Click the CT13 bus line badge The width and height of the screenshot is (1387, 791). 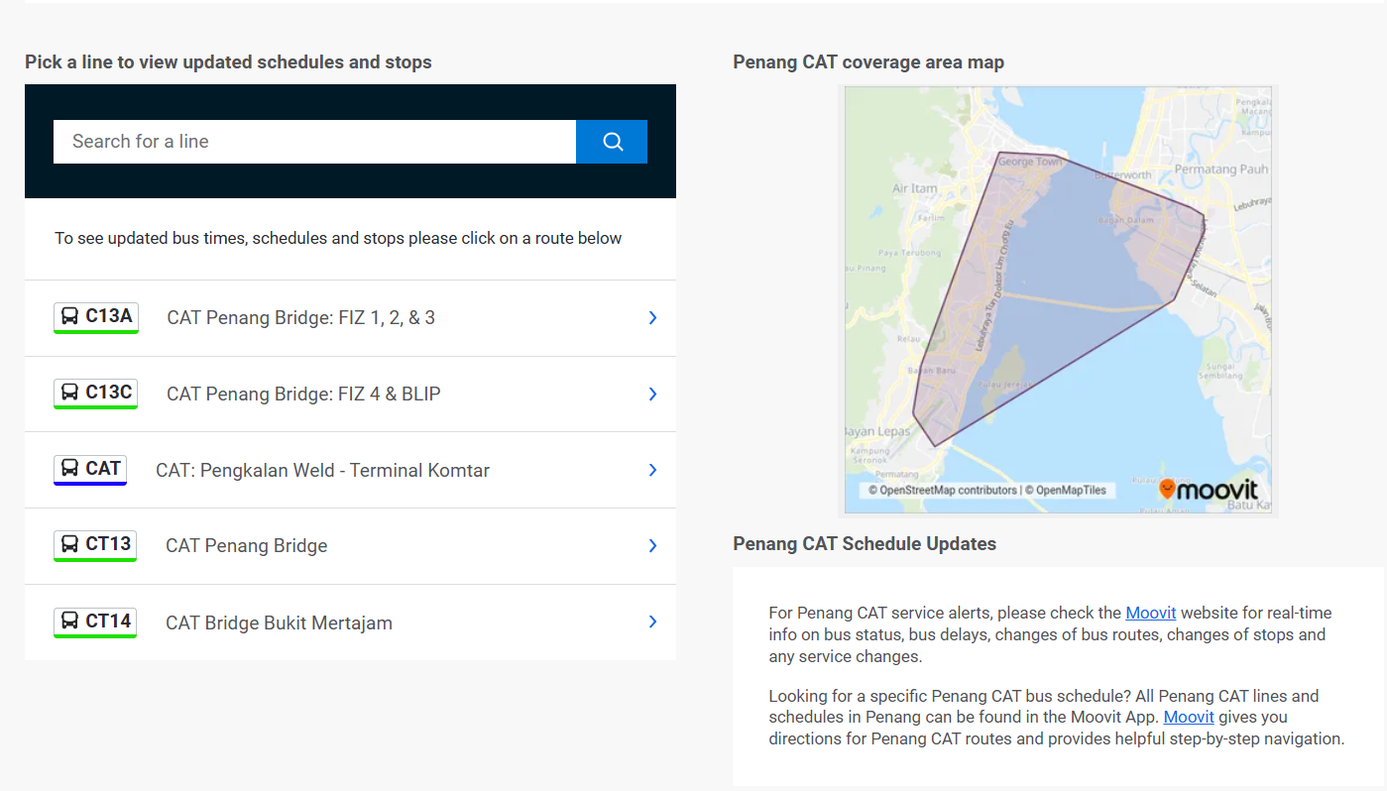click(x=95, y=545)
